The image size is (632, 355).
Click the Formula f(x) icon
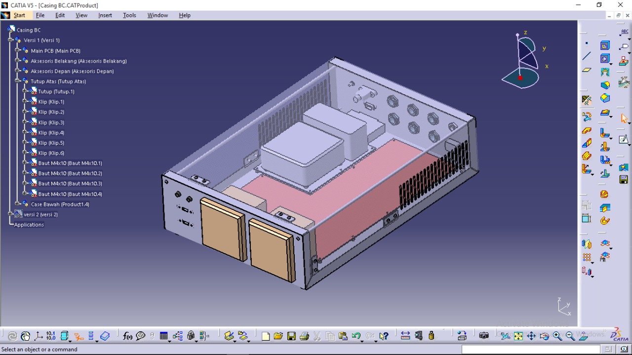click(x=127, y=336)
